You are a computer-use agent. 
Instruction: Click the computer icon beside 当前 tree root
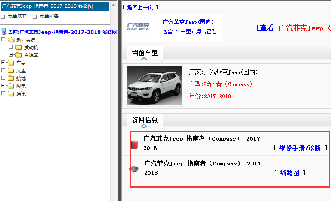pos(3,32)
